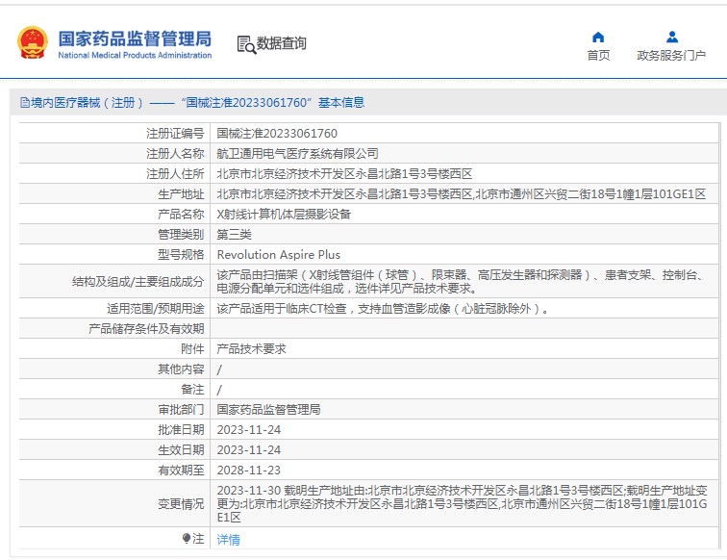The height and width of the screenshot is (560, 727).
Task: Click the 产品技术要求 attachment value
Action: (251, 349)
